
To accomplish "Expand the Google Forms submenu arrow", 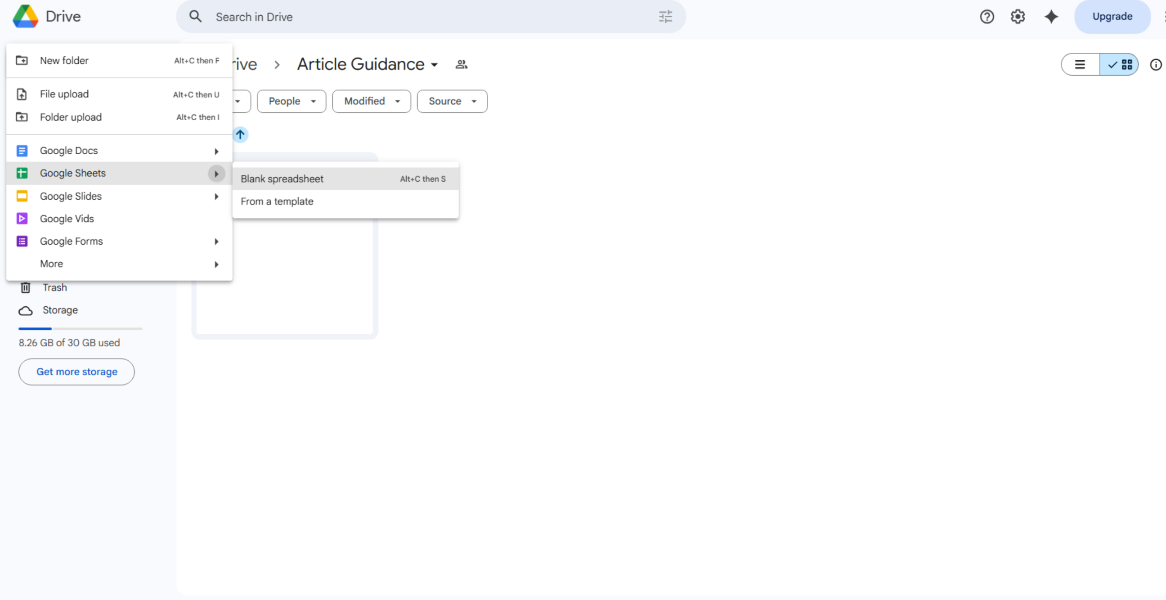I will 216,242.
